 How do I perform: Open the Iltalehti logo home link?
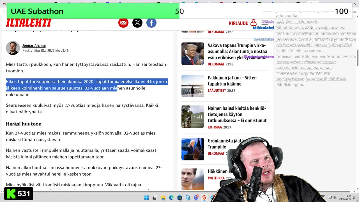coord(29,23)
